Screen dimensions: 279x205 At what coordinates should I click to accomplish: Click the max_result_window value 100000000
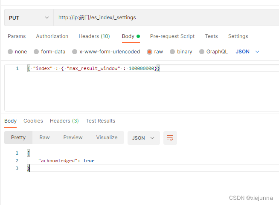pos(141,68)
